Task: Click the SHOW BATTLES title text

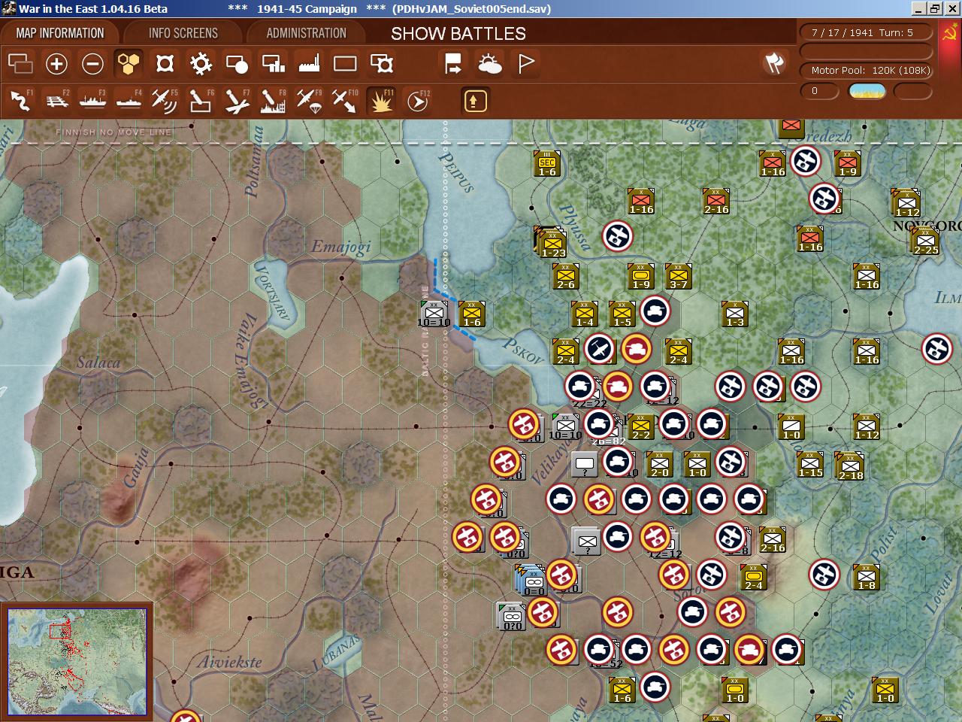Action: coord(458,34)
